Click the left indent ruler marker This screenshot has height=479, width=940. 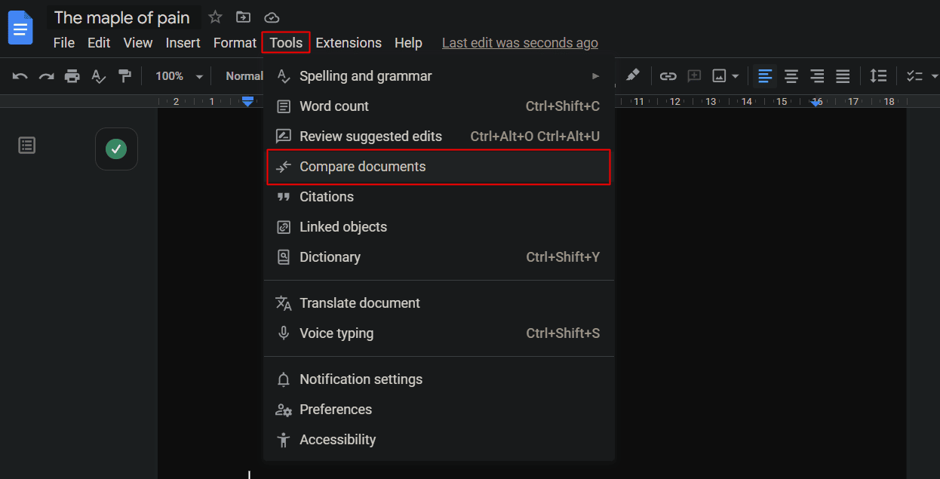(247, 102)
